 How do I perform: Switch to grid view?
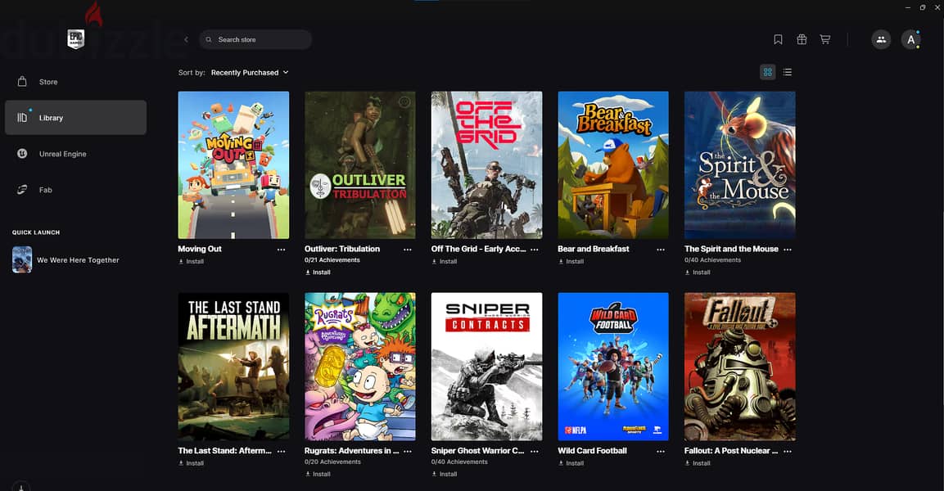tap(768, 72)
